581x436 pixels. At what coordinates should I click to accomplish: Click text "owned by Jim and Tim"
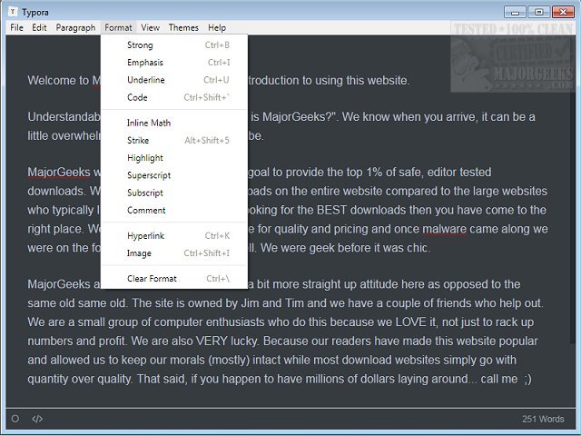point(246,303)
